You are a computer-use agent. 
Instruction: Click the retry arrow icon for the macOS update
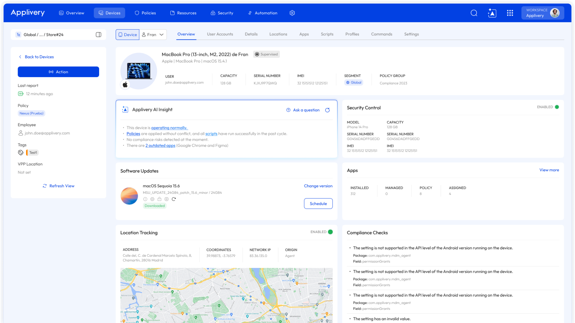pyautogui.click(x=174, y=199)
